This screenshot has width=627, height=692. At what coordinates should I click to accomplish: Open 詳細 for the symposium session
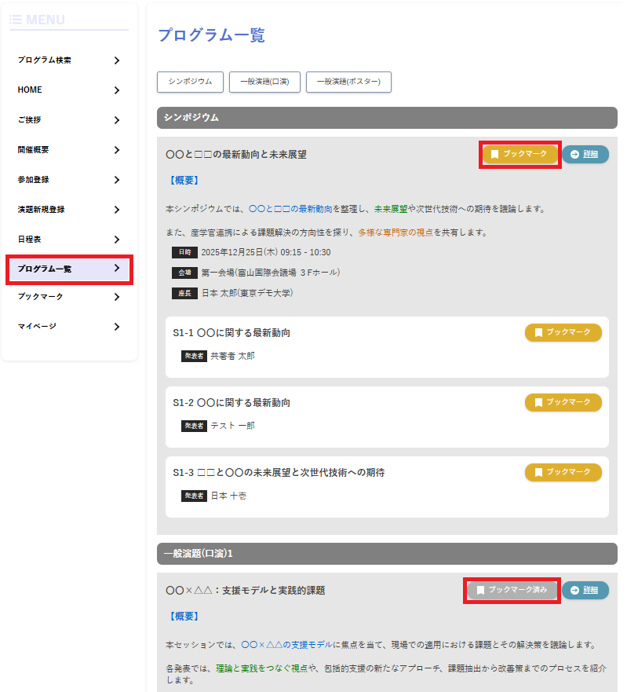pyautogui.click(x=585, y=154)
